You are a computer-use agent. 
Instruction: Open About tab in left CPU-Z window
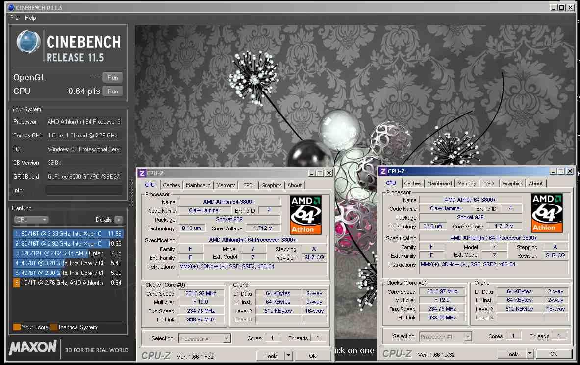tap(295, 185)
